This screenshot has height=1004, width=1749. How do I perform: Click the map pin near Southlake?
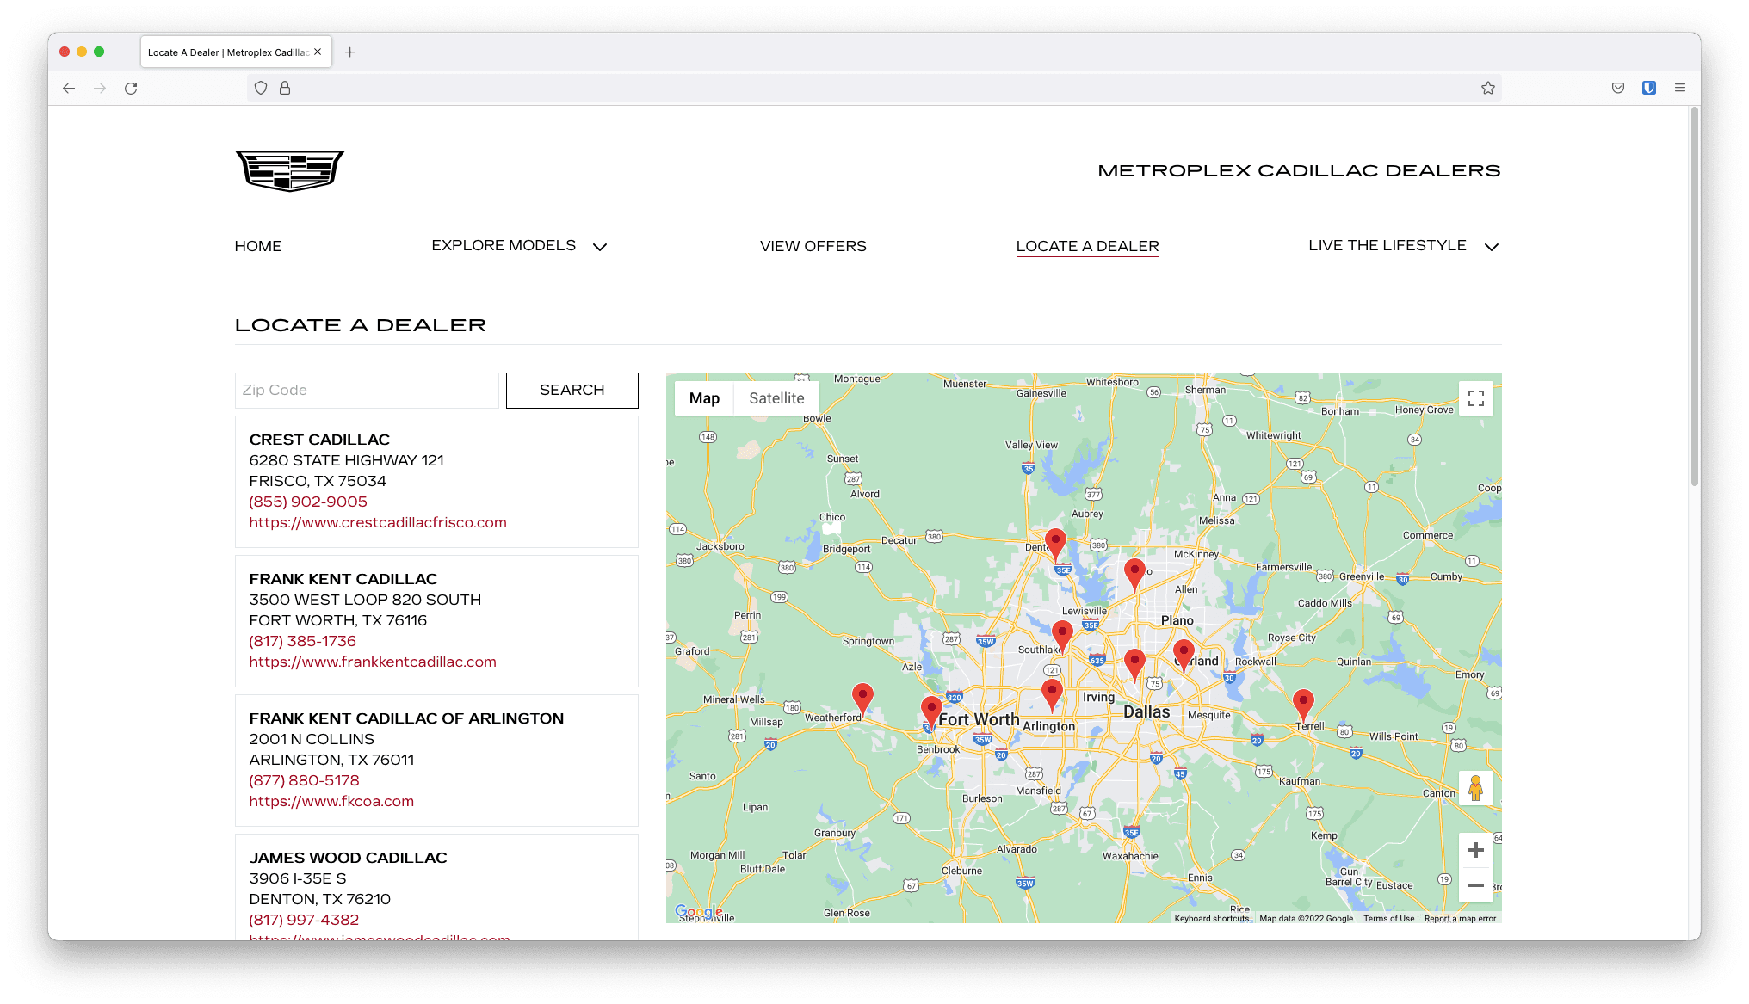click(x=1063, y=637)
